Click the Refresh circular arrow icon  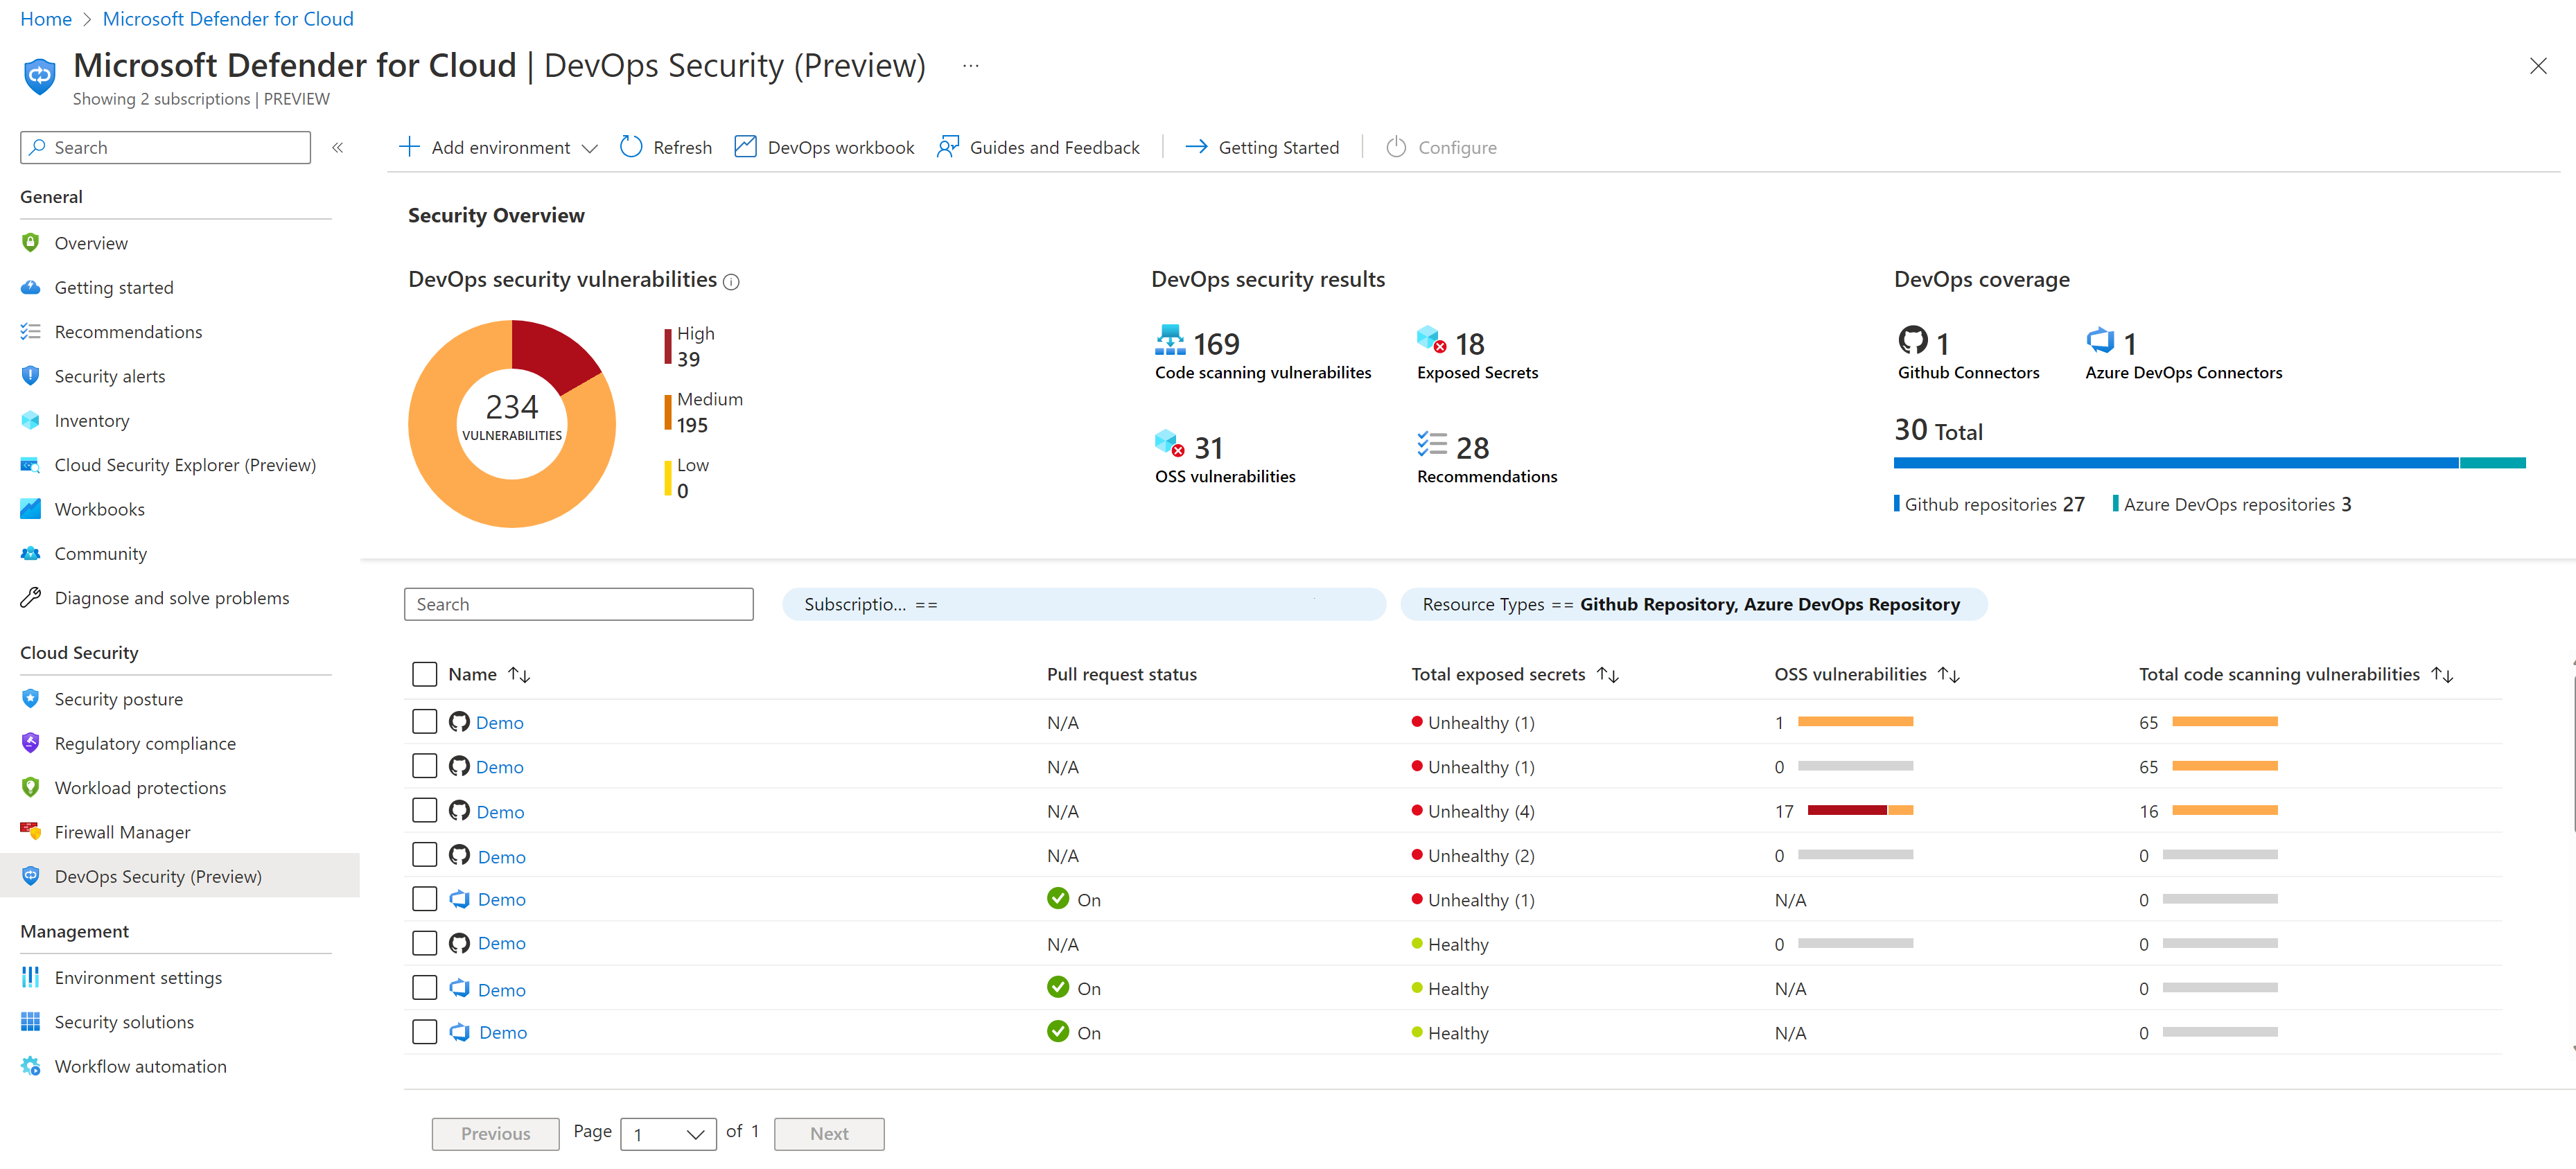pyautogui.click(x=631, y=147)
